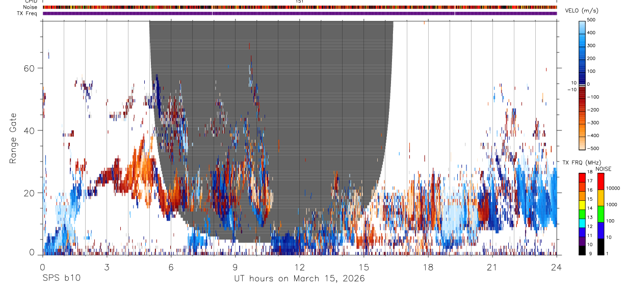This screenshot has height=289, width=626.
Task: Click the y-axis tick label "20"
Action: 30,193
